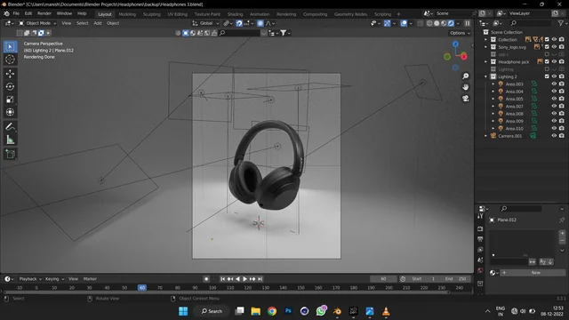Open the Keying dropdown
Image resolution: width=569 pixels, height=320 pixels.
tap(54, 279)
